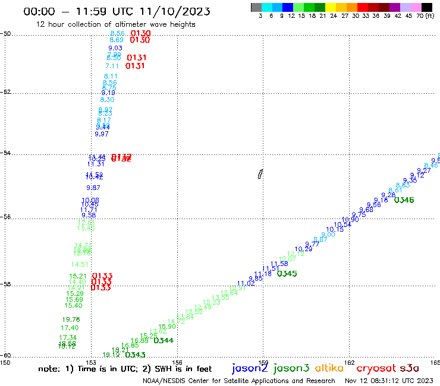Choose the pink swatch before black
The width and height of the screenshot is (440, 386).
tap(416, 7)
